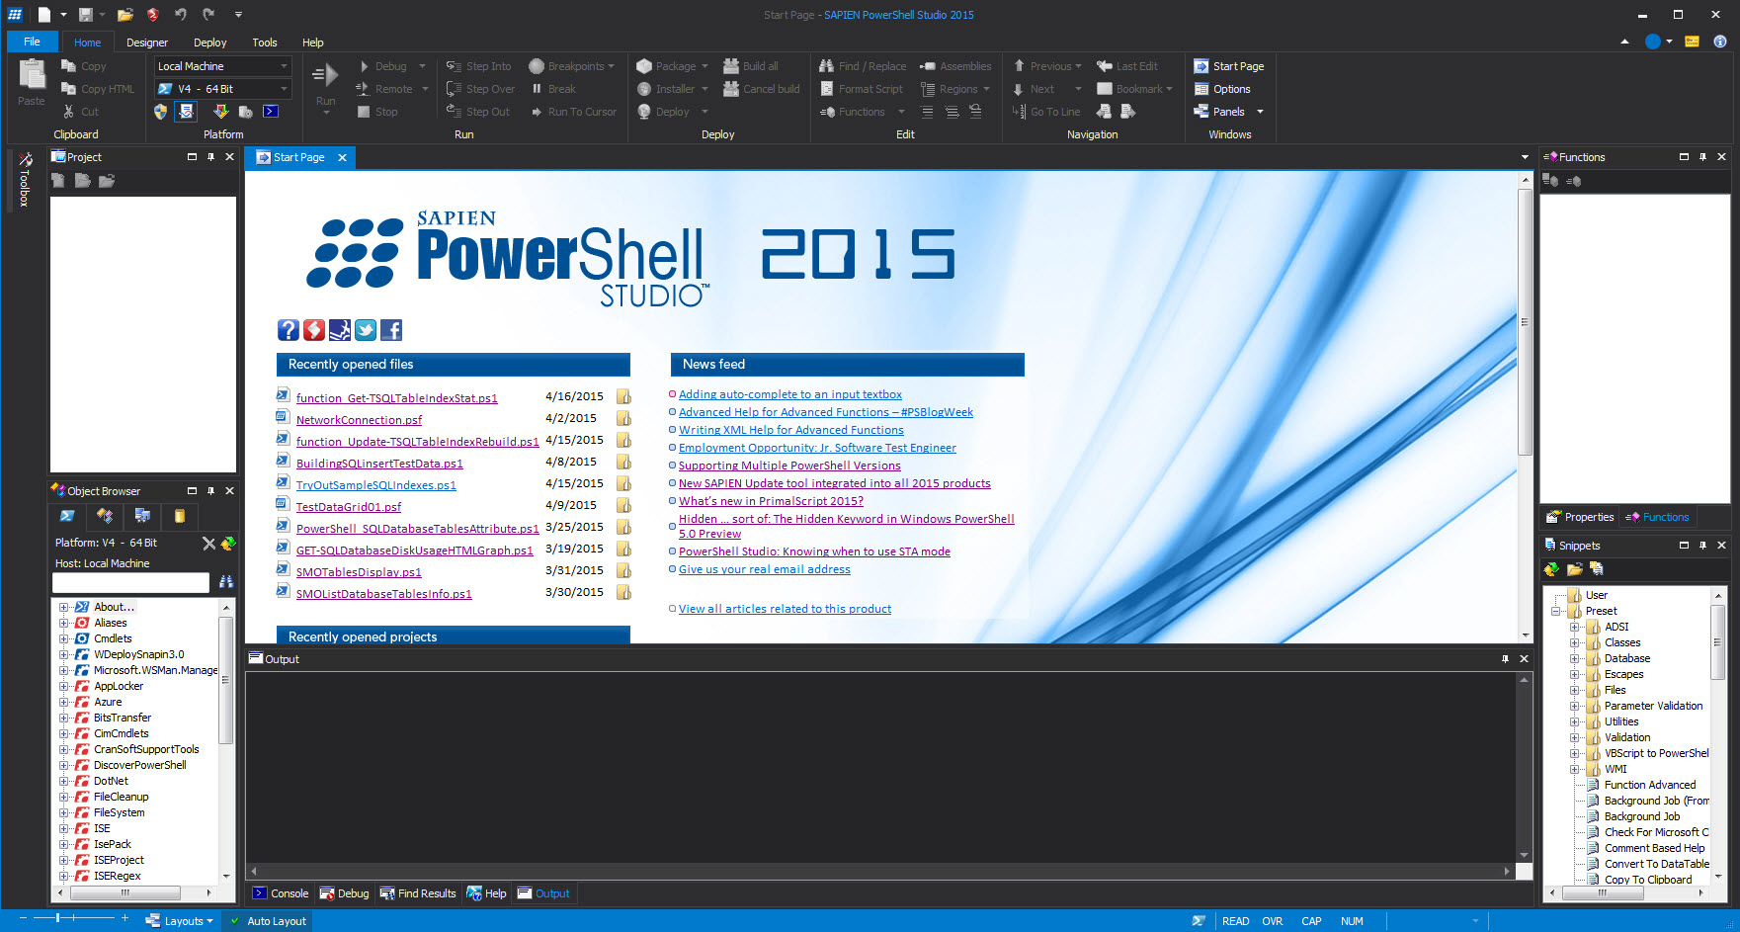Click the Run arrow button in ribbon
Viewport: 1740px width, 932px height.
point(325,75)
